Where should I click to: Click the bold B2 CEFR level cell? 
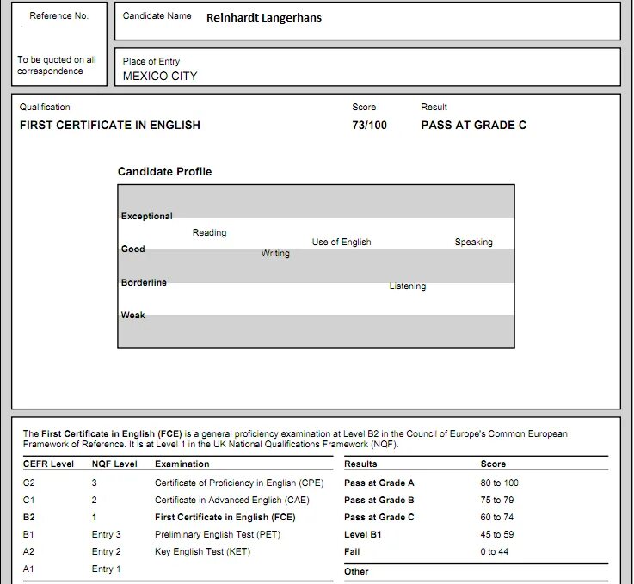point(28,517)
